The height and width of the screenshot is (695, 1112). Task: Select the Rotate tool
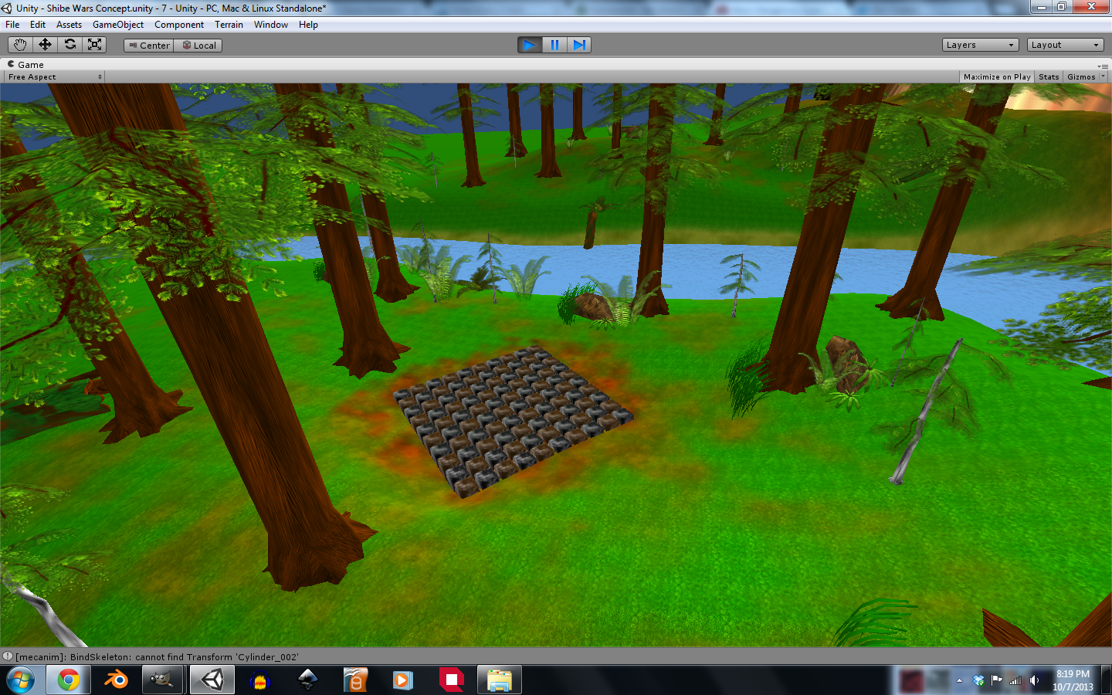(69, 45)
